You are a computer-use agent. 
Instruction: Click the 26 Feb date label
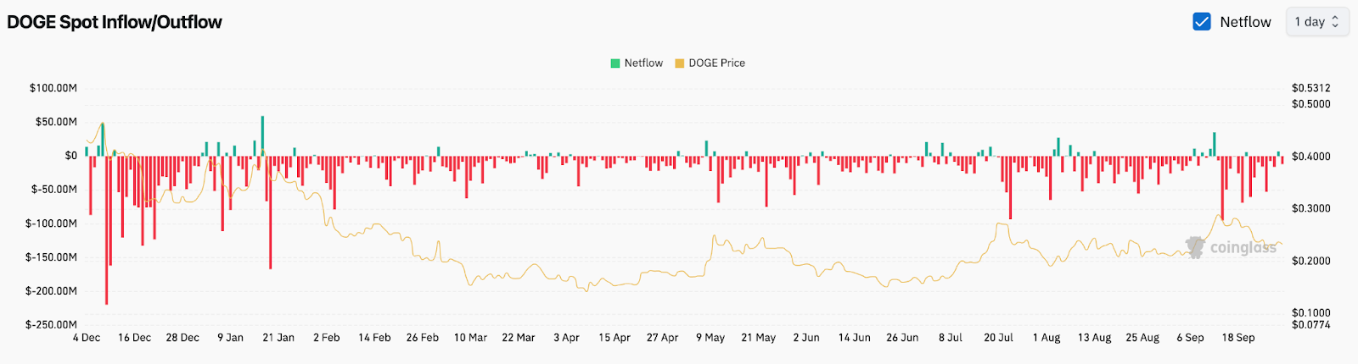click(x=423, y=338)
